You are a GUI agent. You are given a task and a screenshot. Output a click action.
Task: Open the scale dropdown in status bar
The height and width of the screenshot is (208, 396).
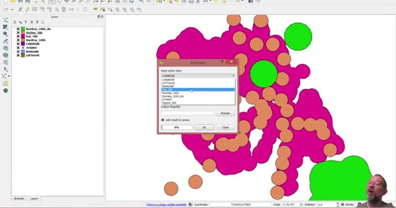301,204
